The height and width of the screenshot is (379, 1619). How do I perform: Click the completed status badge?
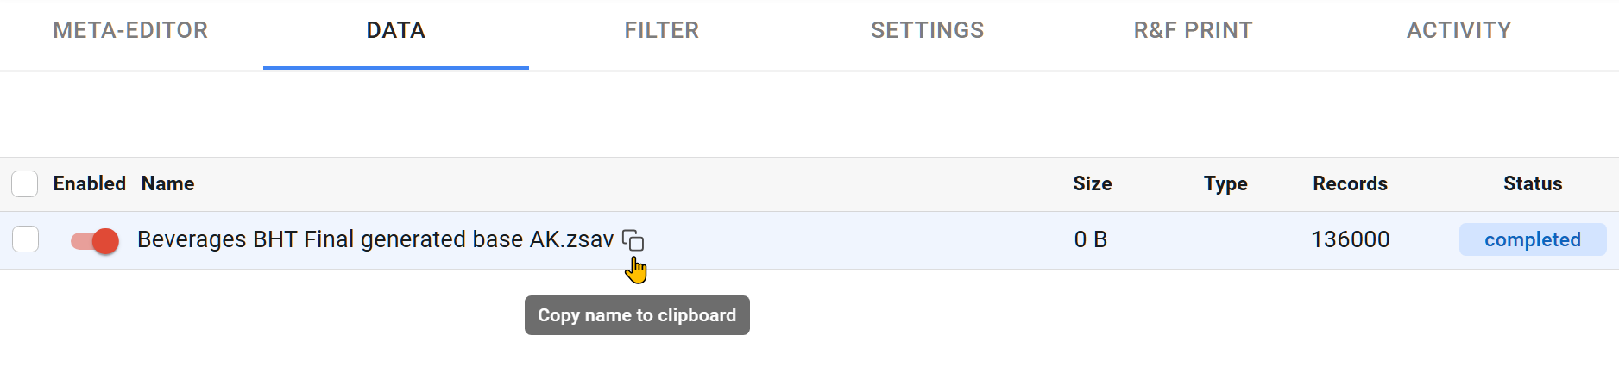click(x=1532, y=239)
